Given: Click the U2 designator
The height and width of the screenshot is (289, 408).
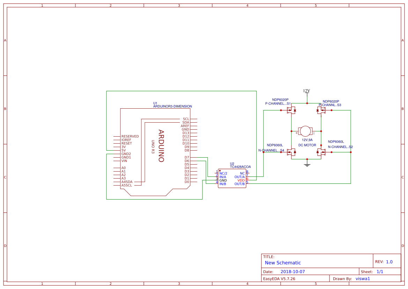Looking at the screenshot, I should click(x=232, y=164).
